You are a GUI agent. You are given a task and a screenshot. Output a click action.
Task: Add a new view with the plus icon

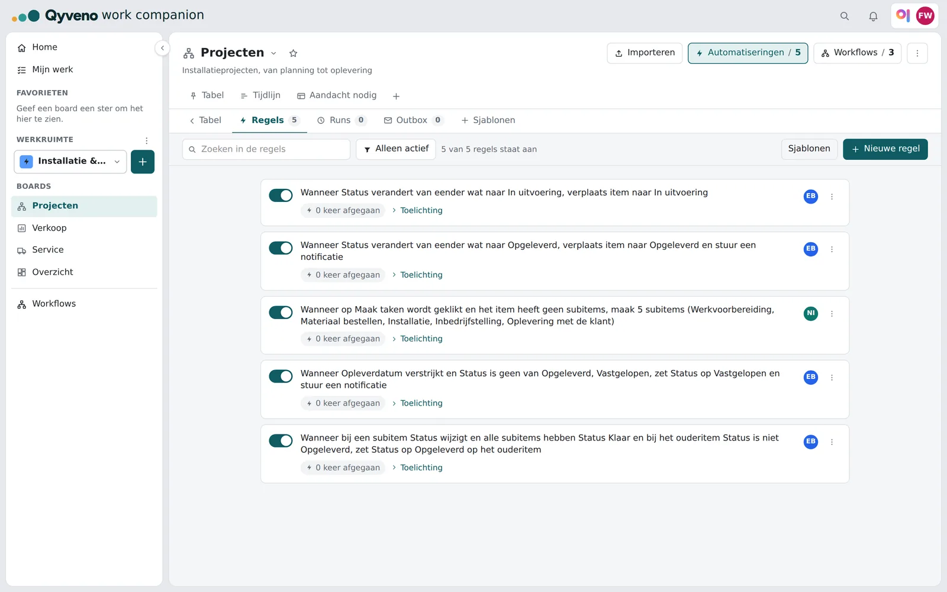(396, 96)
